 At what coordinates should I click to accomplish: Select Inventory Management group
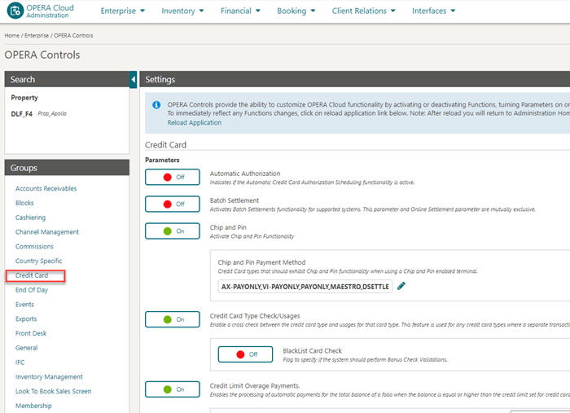pyautogui.click(x=49, y=377)
